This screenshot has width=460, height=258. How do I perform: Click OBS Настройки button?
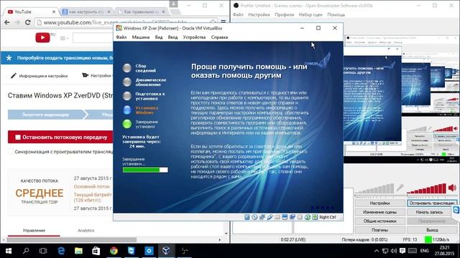380,203
